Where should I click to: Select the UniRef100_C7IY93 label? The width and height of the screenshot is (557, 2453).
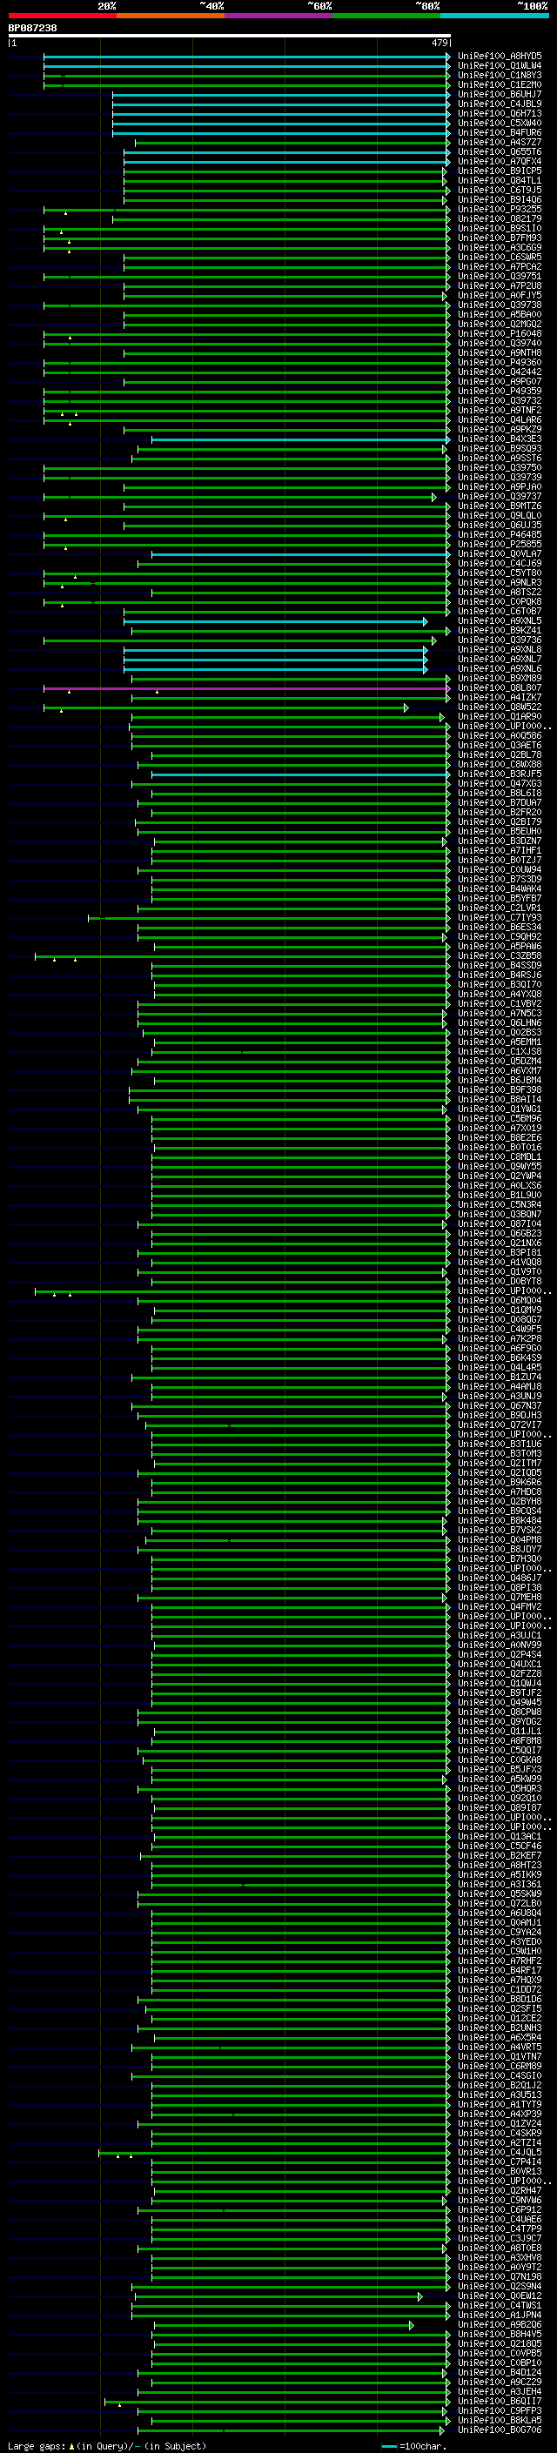point(500,918)
